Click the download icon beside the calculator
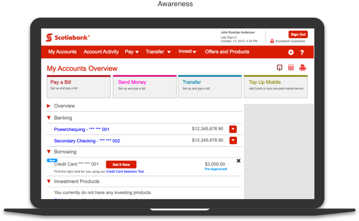This screenshot has width=359, height=221. [280, 68]
